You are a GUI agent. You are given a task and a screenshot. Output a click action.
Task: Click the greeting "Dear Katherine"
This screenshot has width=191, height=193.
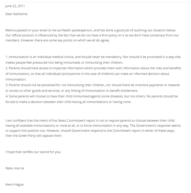point(16,14)
